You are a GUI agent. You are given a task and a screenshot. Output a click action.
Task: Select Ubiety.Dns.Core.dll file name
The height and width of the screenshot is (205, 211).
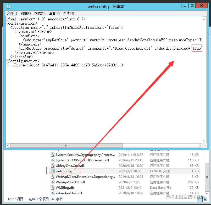click(x=70, y=166)
